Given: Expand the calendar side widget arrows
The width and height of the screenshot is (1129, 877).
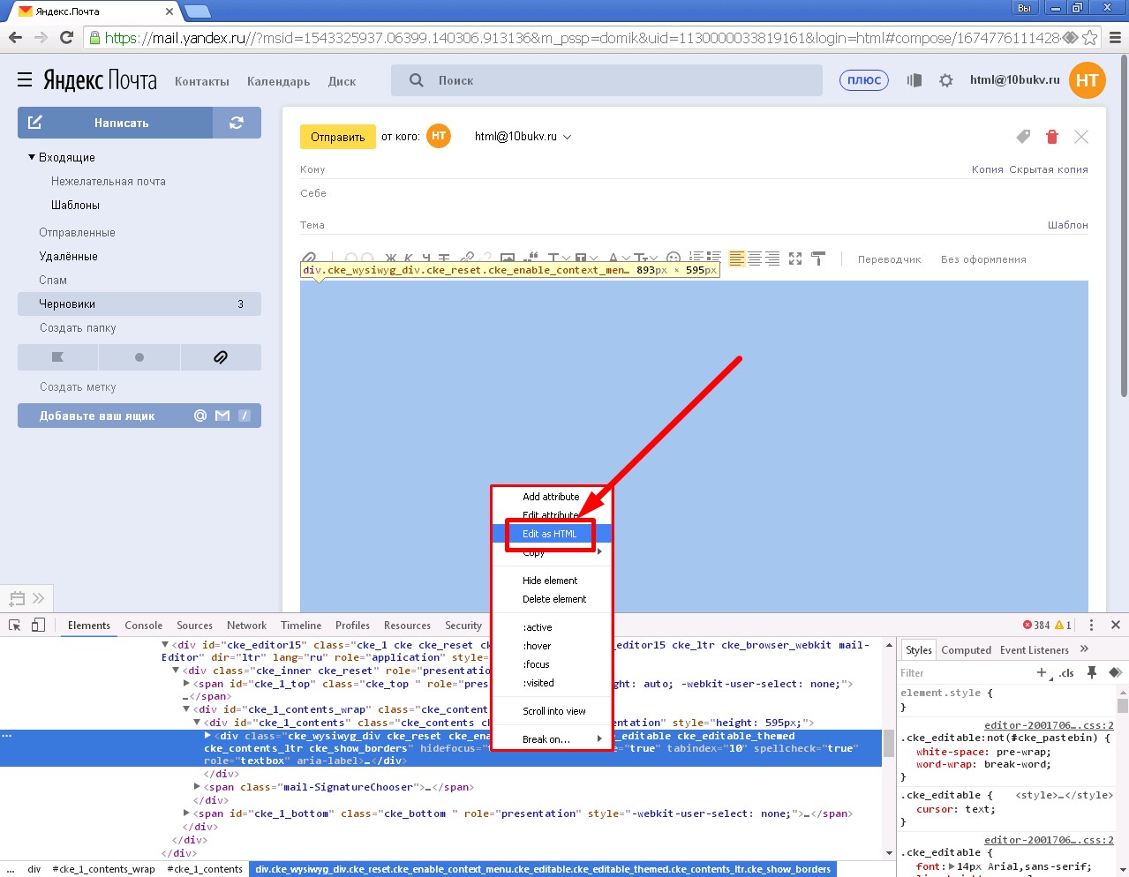Looking at the screenshot, I should tap(38, 597).
